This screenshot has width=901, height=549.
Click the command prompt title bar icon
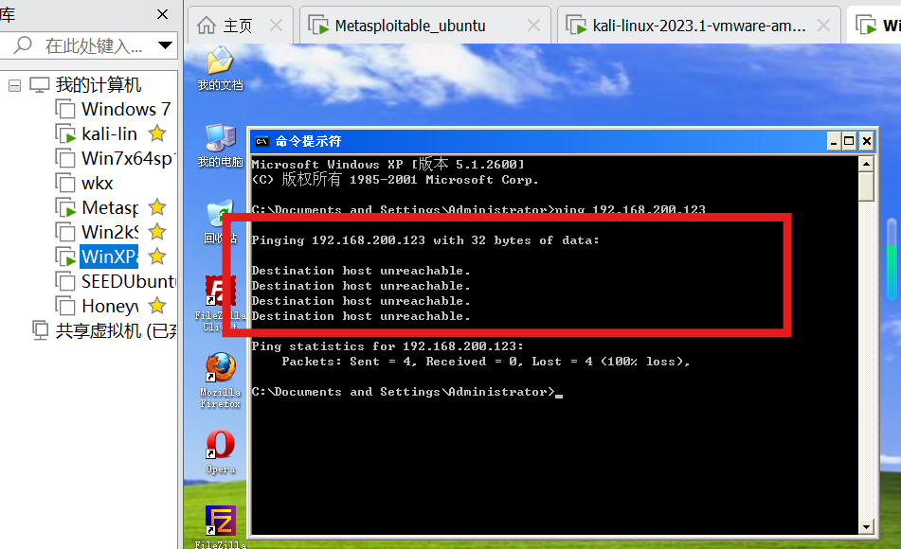(x=262, y=141)
